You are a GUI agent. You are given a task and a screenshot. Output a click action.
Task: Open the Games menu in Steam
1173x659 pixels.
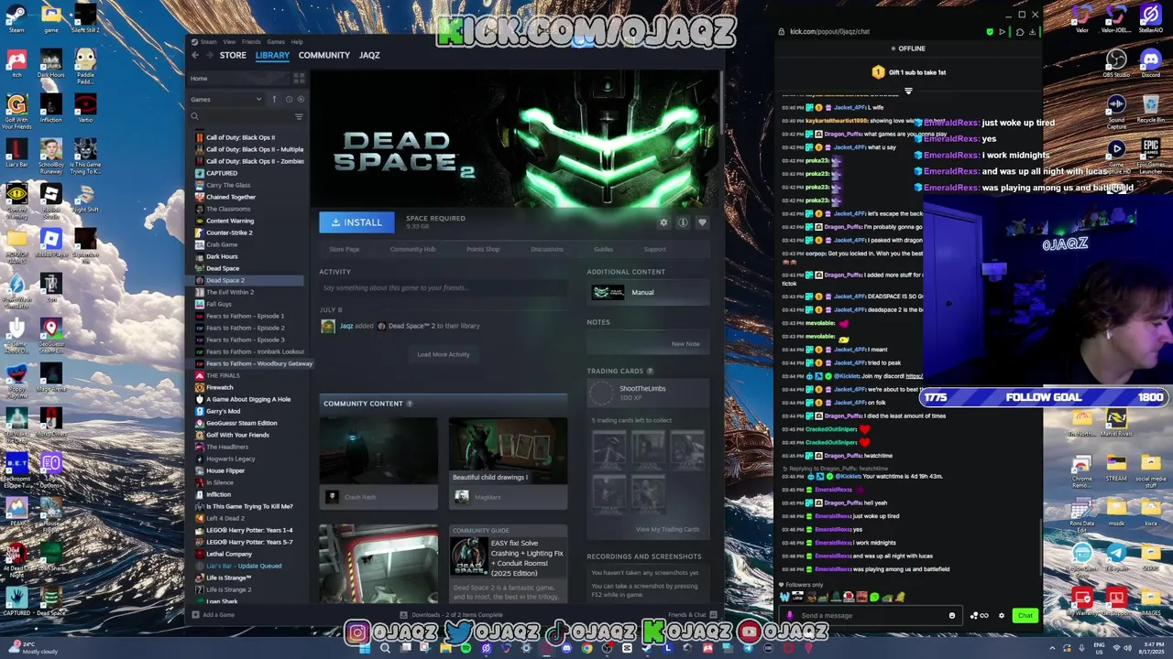(275, 41)
